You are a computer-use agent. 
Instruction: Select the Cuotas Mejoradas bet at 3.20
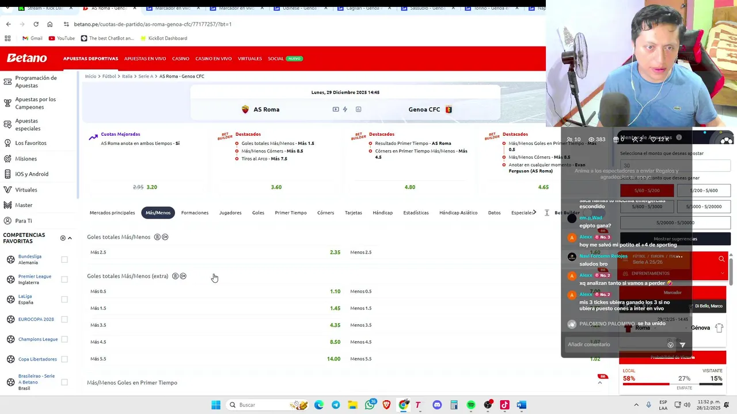151,187
